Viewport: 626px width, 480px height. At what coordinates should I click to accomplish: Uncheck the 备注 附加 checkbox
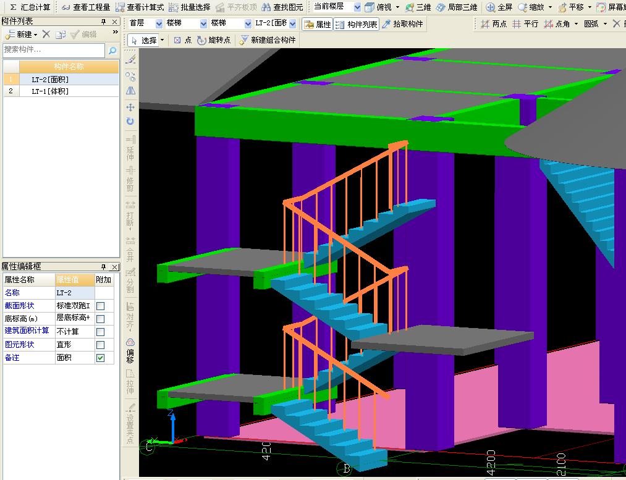coord(101,358)
